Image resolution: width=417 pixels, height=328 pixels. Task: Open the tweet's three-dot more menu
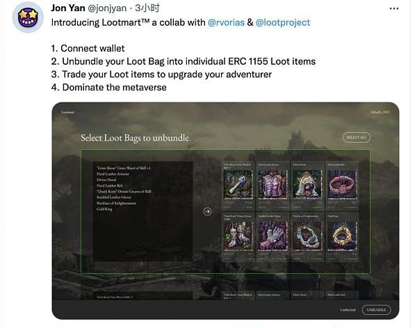pos(394,8)
